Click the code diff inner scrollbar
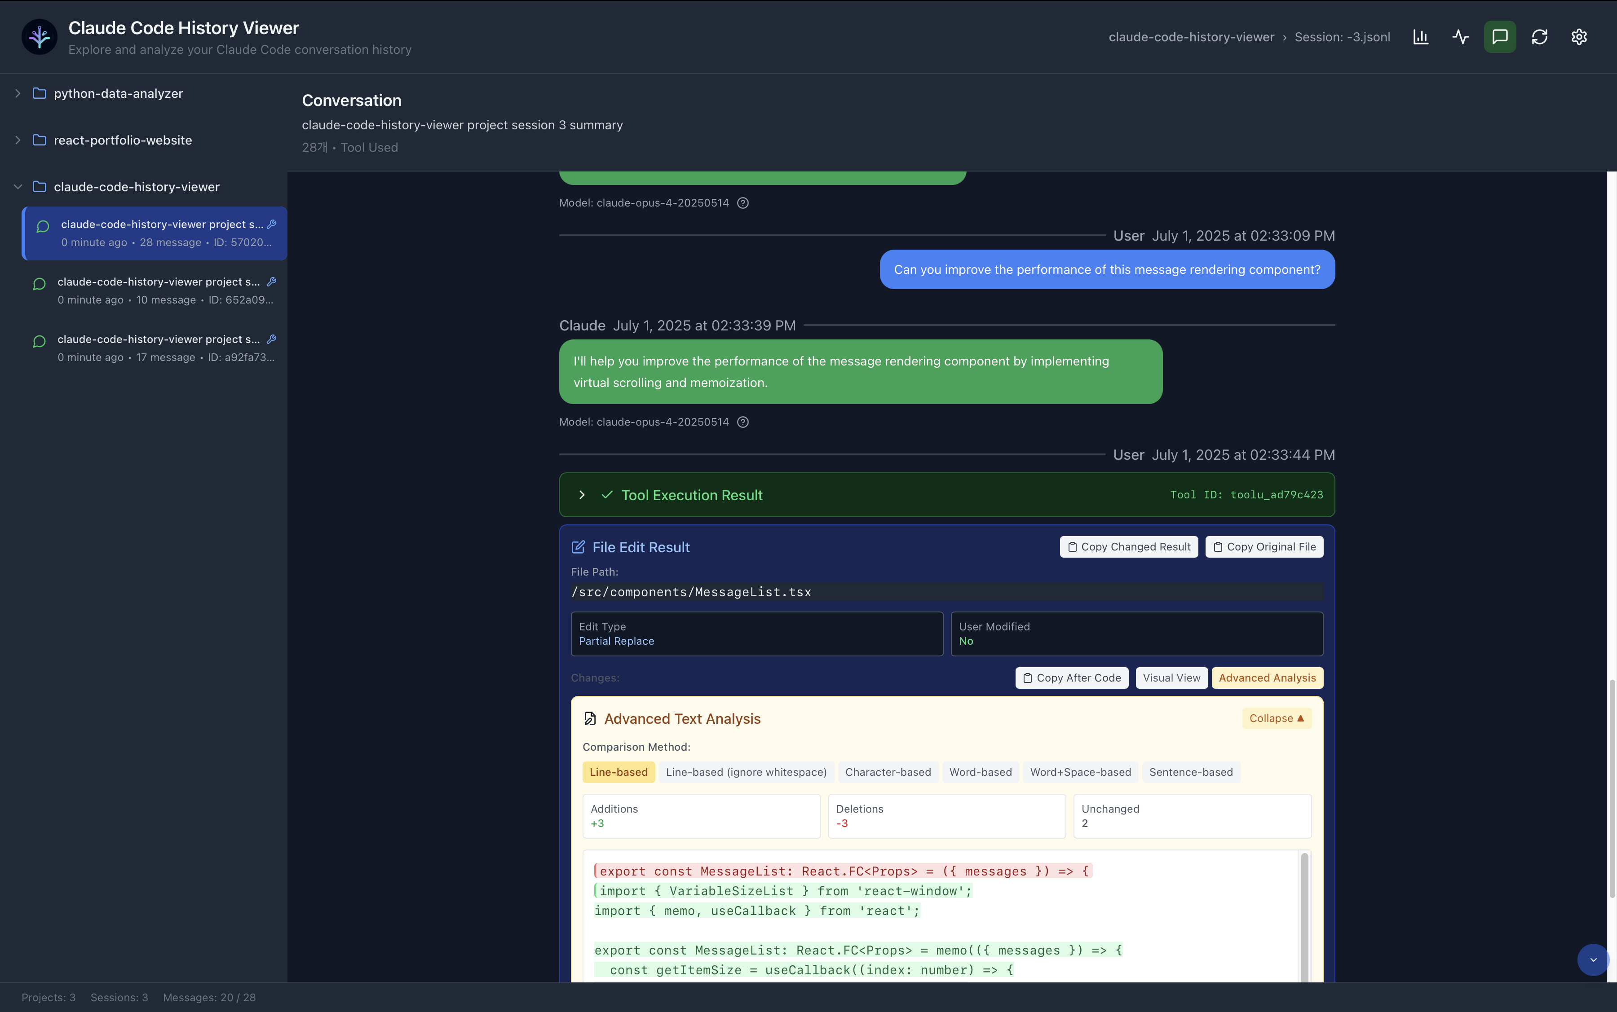1617x1012 pixels. [1304, 917]
